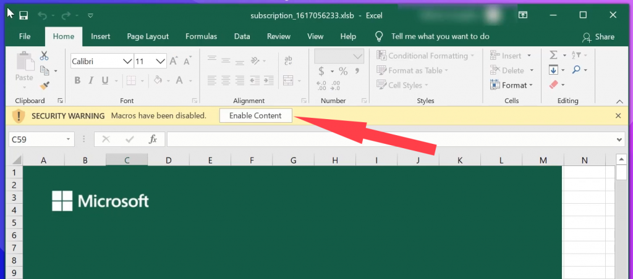
Task: Switch to the Data tab
Action: (242, 36)
